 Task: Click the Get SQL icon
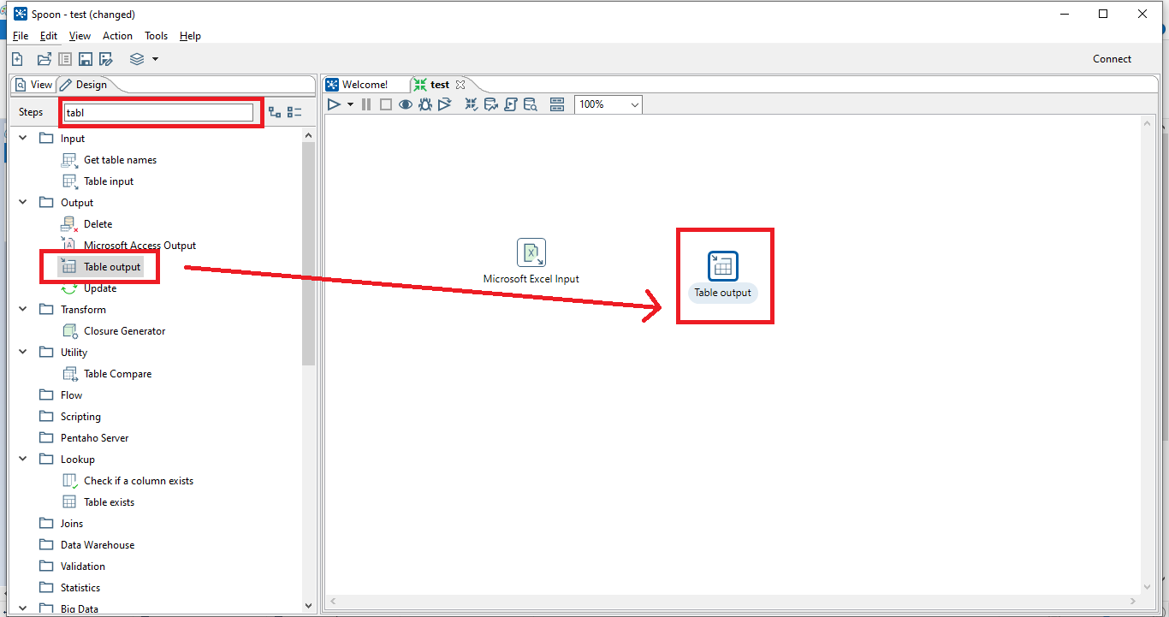pos(511,104)
